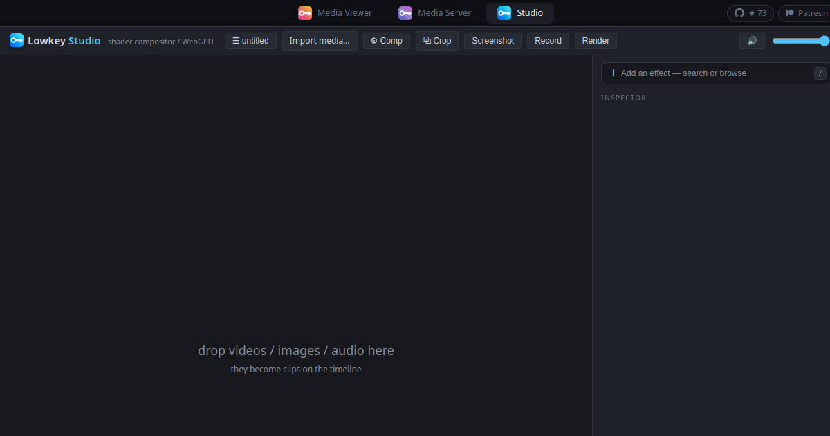Click the plus icon to add effect
Image resolution: width=830 pixels, height=436 pixels.
click(613, 73)
